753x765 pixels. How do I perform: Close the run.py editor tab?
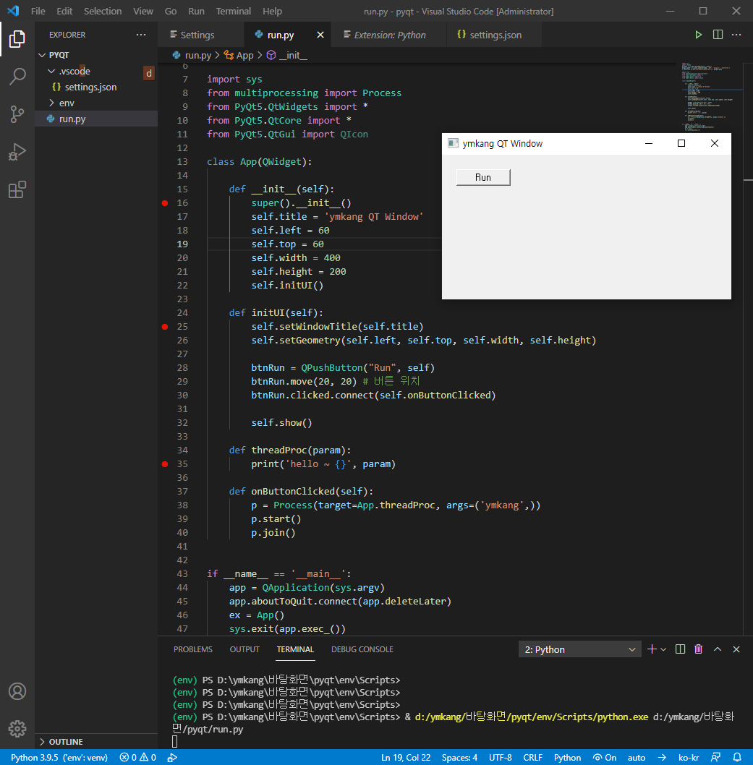tap(320, 35)
